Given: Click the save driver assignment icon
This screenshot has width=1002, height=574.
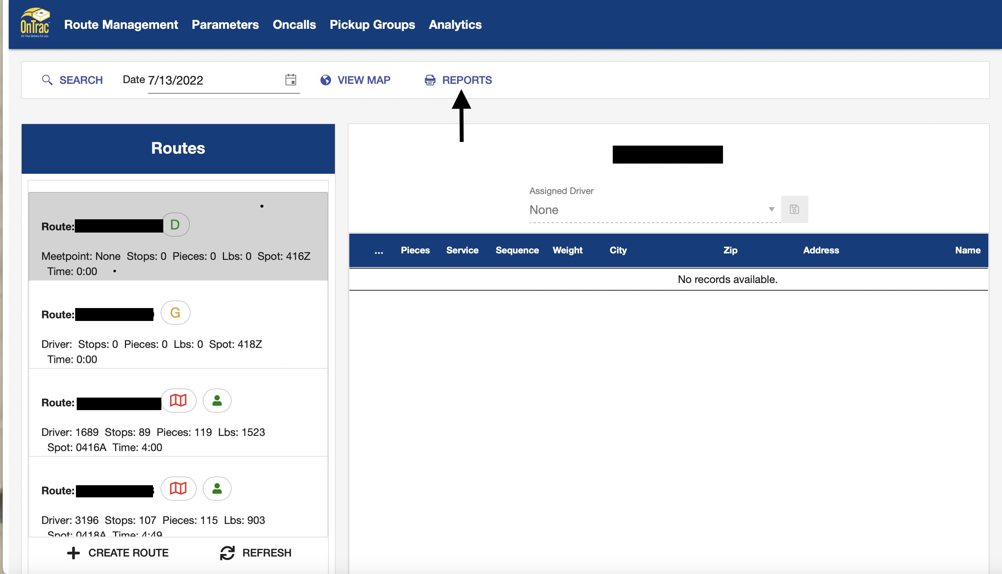Looking at the screenshot, I should tap(794, 209).
